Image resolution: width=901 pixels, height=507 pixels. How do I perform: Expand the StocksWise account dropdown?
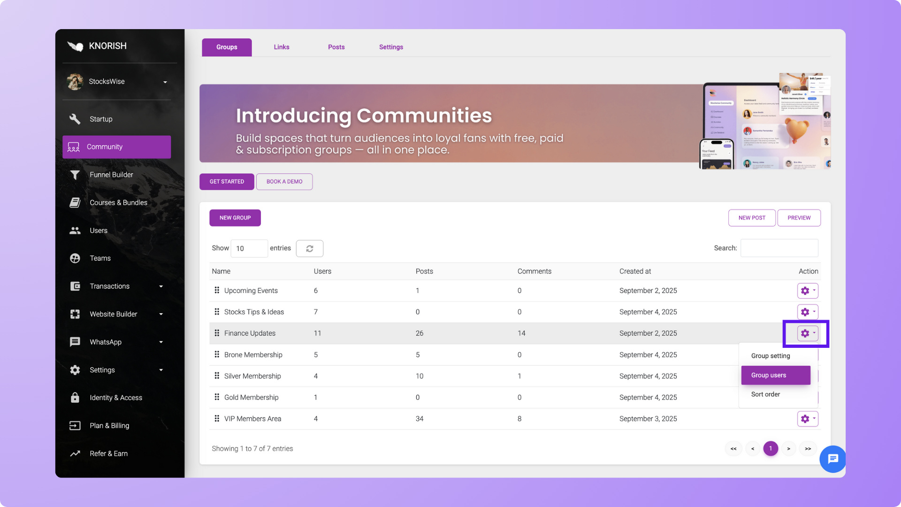165,82
